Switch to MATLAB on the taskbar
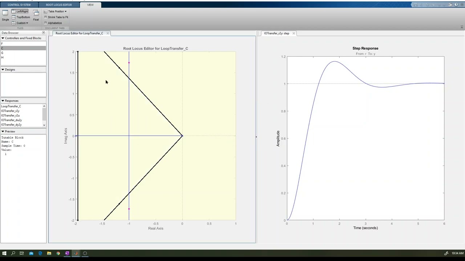 coord(76,253)
